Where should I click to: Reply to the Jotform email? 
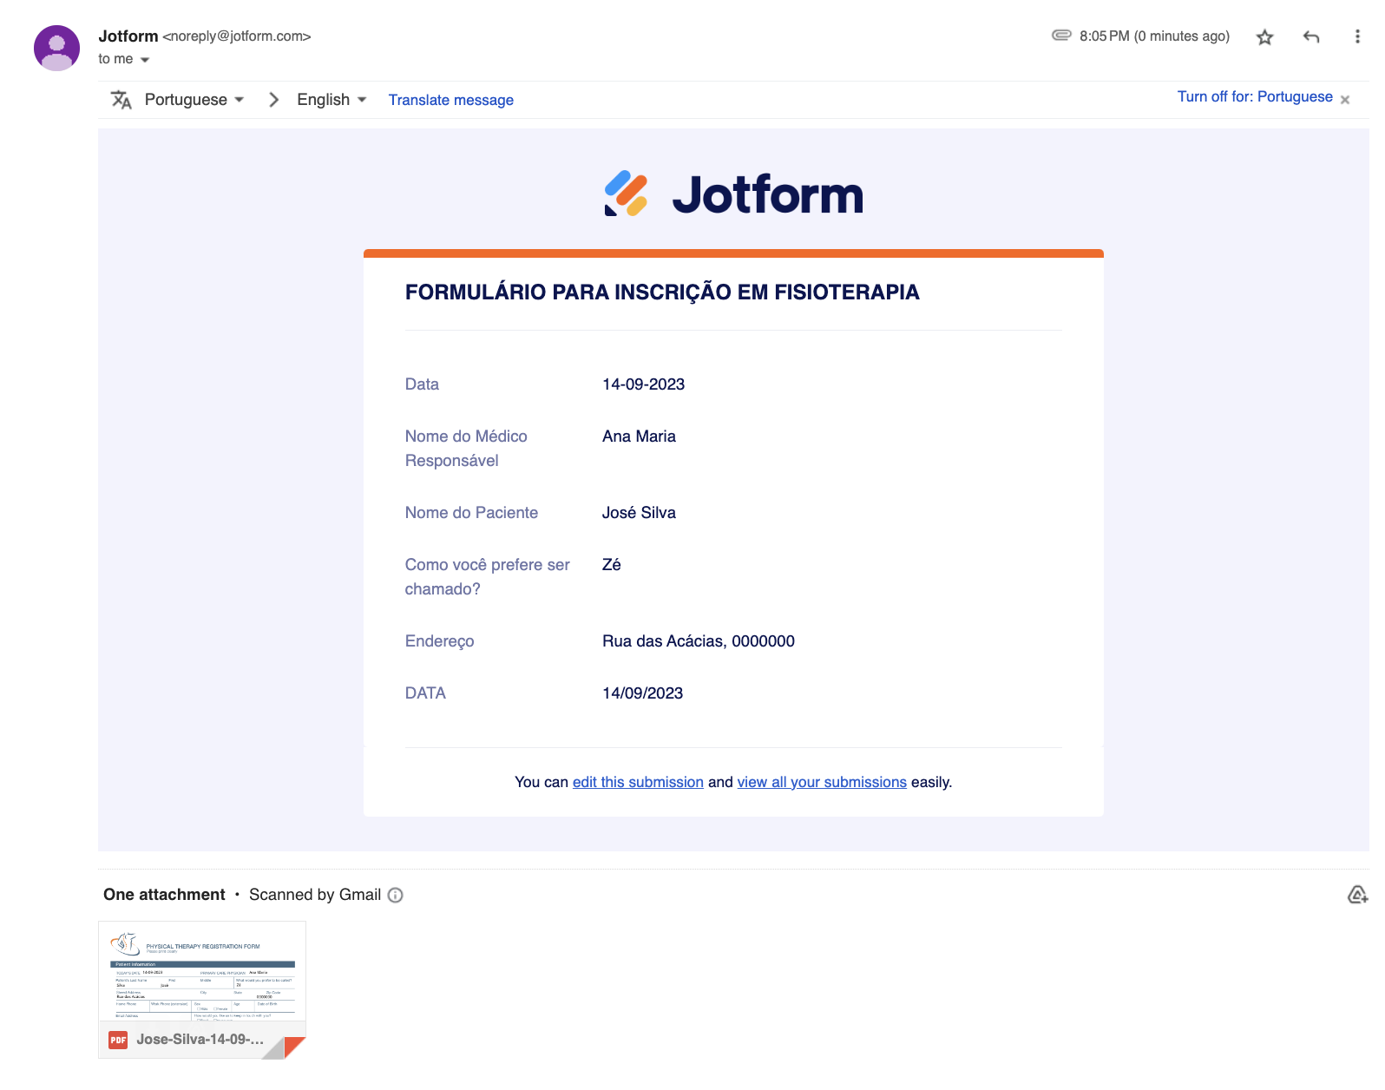click(1311, 36)
